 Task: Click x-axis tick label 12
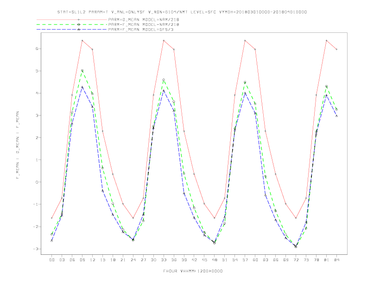(x=93, y=260)
